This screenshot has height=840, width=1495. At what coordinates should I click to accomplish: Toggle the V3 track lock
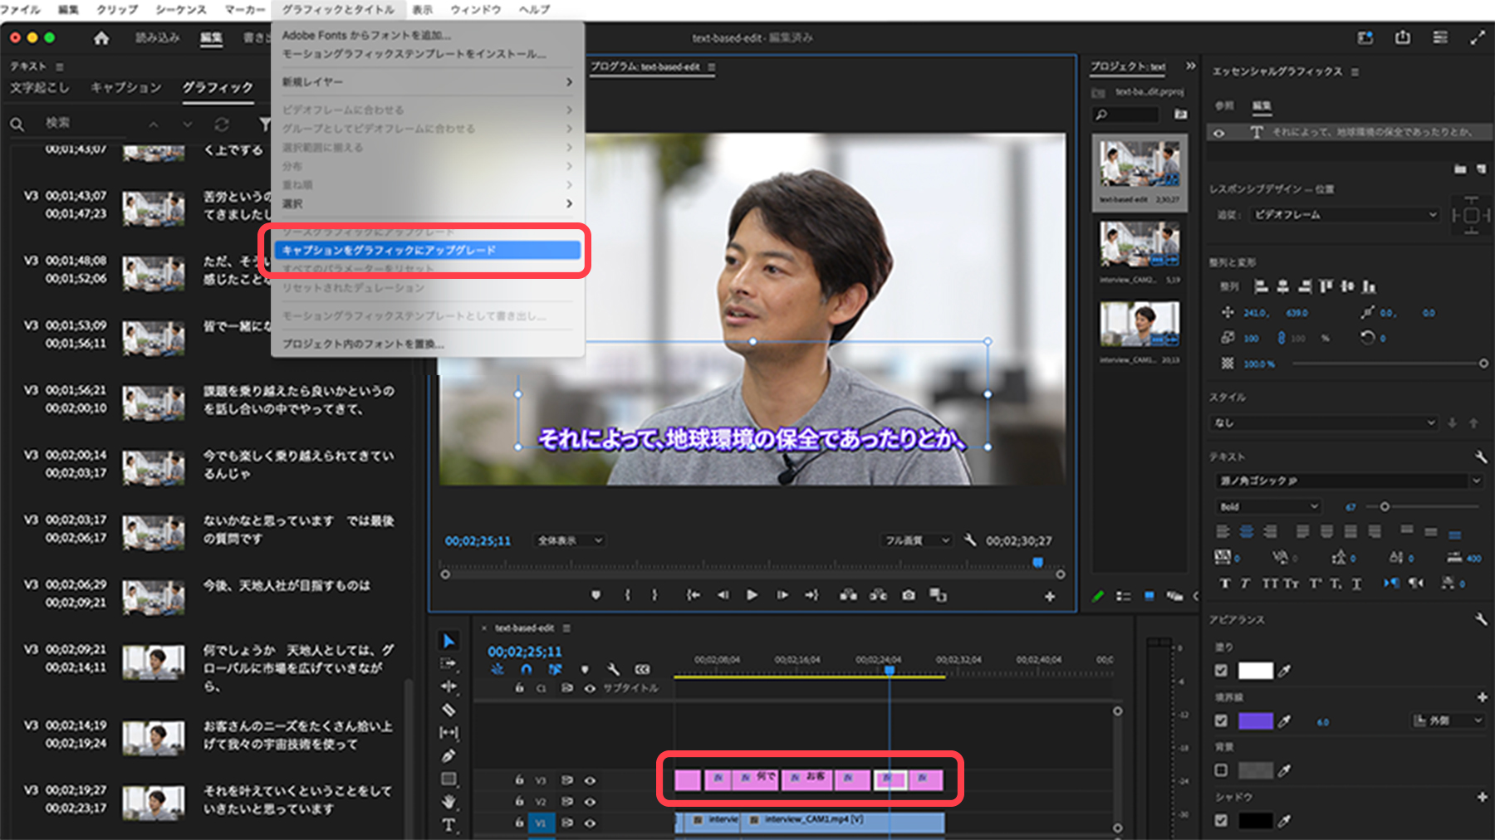[519, 780]
